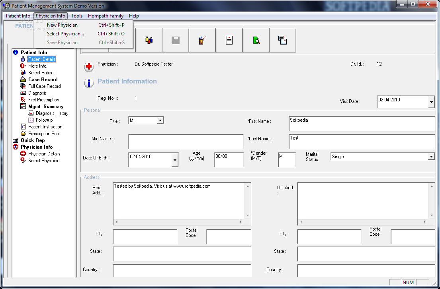
Task: Click the First Name field containing Softpedia
Action: (362, 124)
